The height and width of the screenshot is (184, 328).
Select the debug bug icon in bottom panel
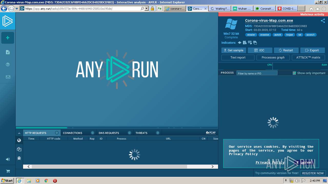pyautogui.click(x=19, y=158)
